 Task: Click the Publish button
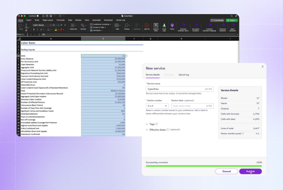click(250, 171)
